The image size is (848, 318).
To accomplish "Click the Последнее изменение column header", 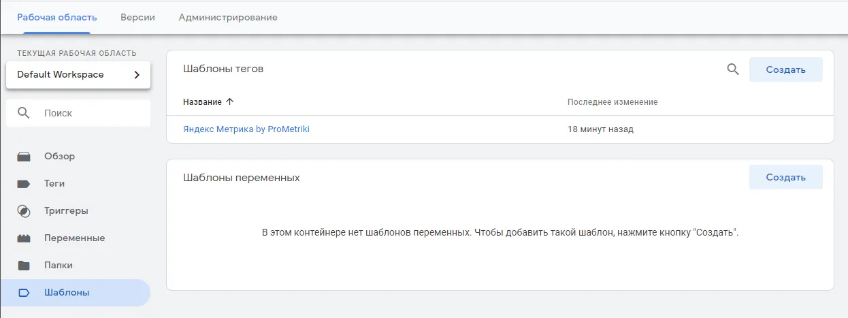I will point(613,102).
